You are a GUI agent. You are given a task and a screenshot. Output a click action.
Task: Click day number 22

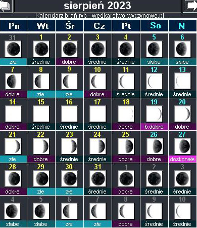[41, 134]
